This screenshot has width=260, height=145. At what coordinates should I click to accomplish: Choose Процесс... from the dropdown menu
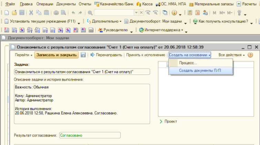point(188,63)
